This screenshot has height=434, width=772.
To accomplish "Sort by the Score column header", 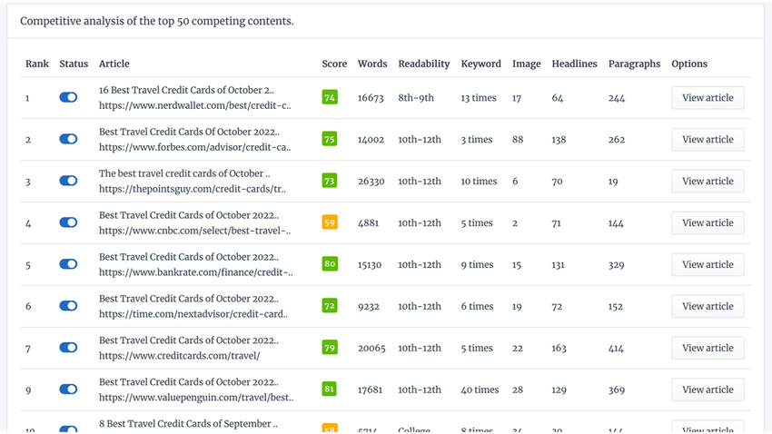I will [x=334, y=64].
